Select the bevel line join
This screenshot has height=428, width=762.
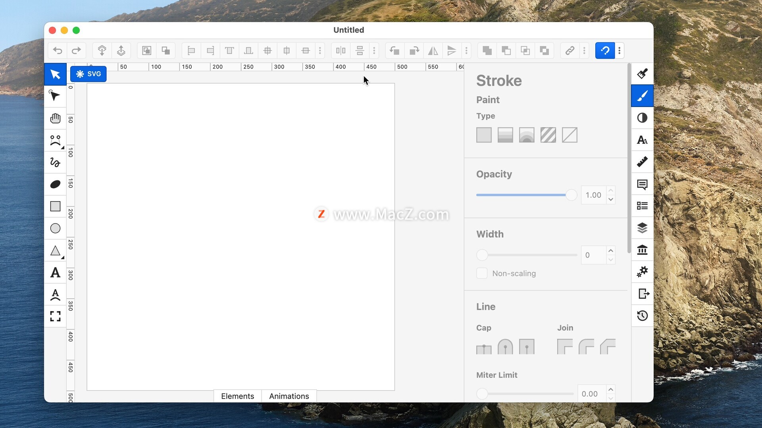coord(608,346)
